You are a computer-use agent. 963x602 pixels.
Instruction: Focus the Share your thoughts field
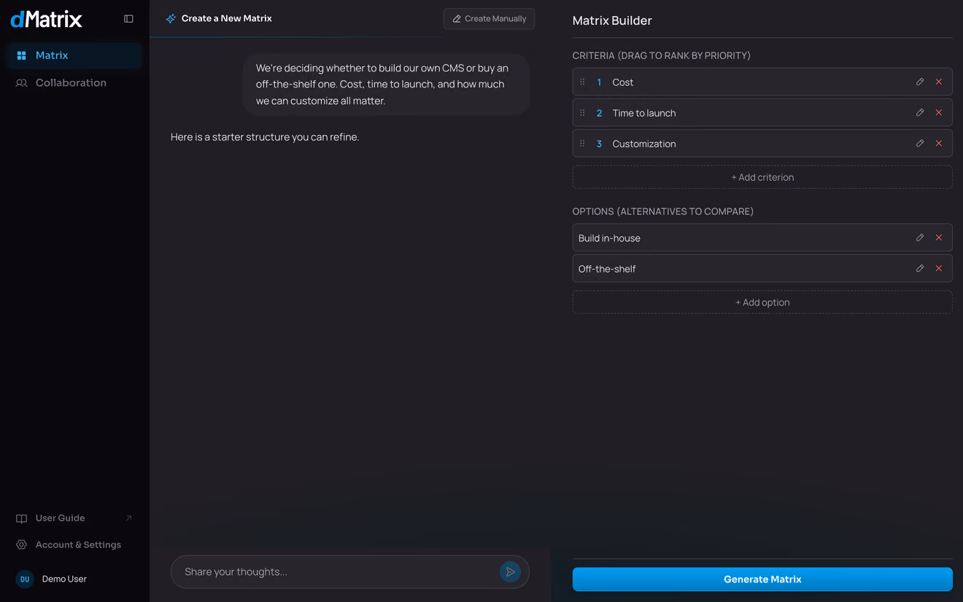coord(336,572)
